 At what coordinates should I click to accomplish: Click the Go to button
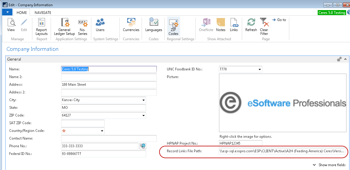[x=279, y=20]
